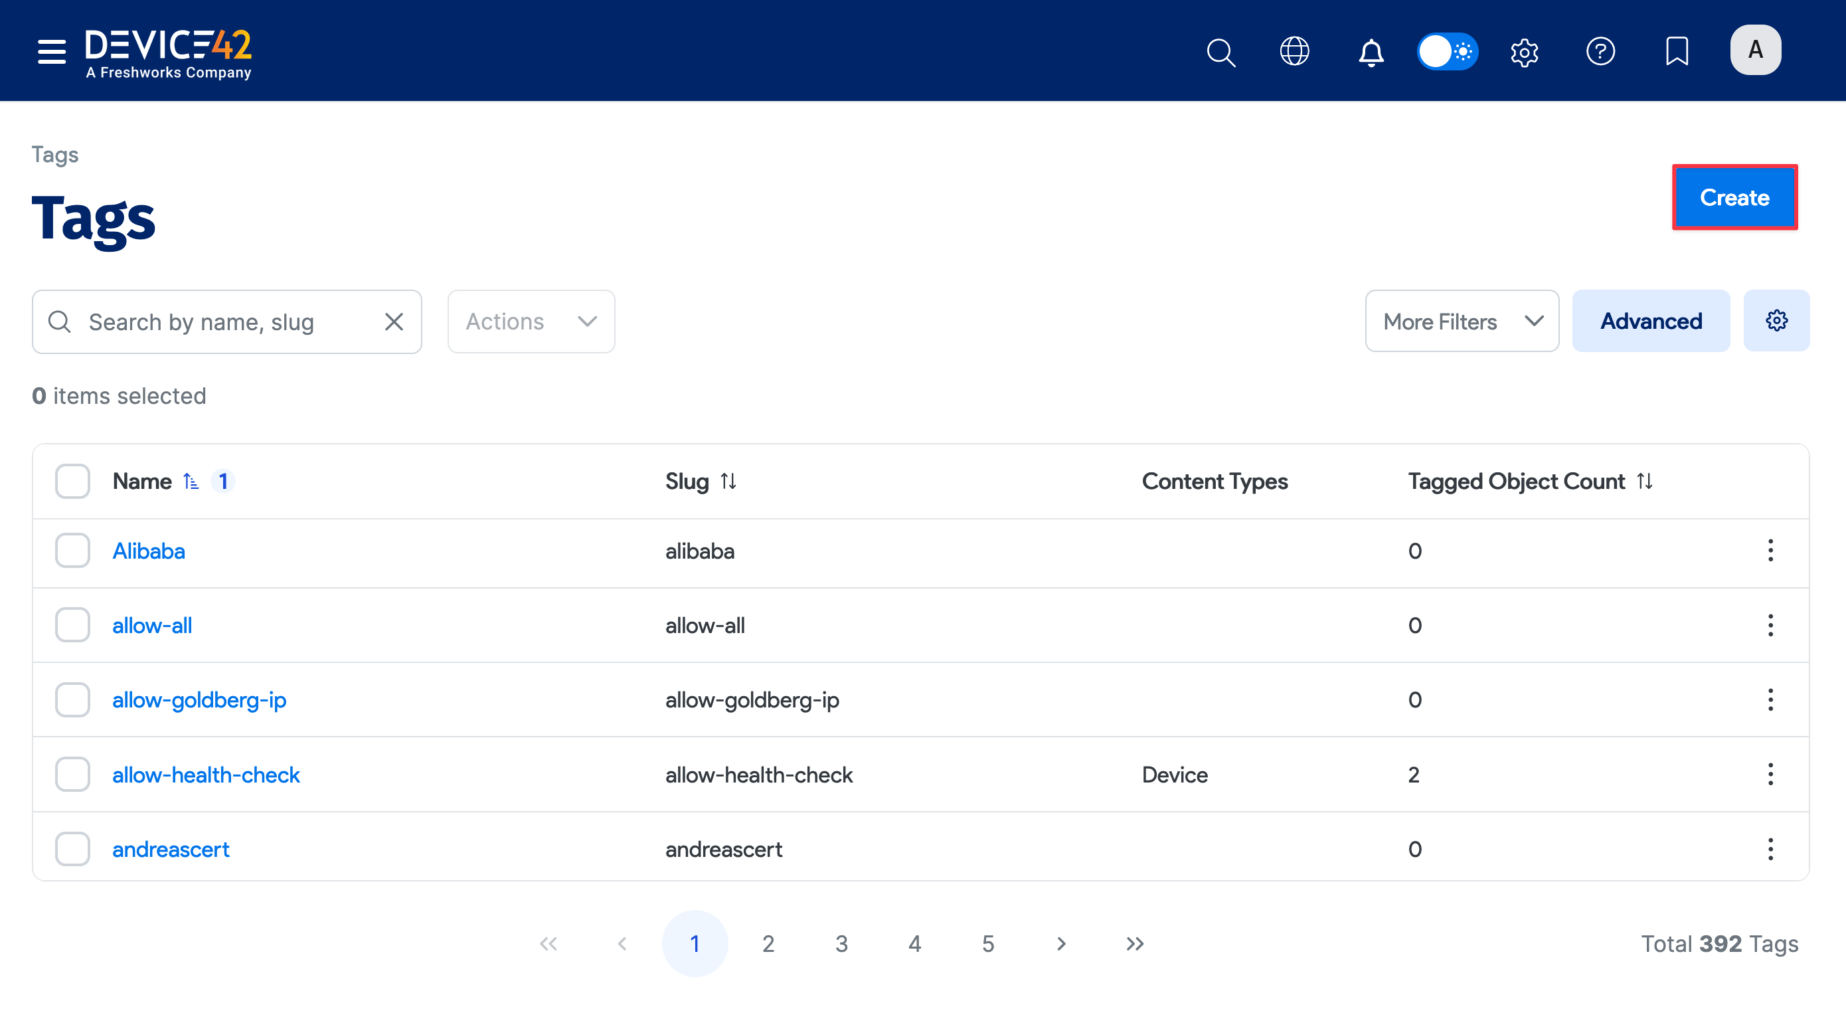
Task: Open the hamburger navigation menu
Action: pyautogui.click(x=52, y=52)
